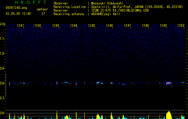This screenshot has width=188, height=119.
Task: Click the "Observer" field label
Action: click(x=61, y=3)
